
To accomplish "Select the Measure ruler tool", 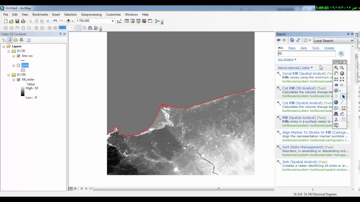I will (343, 108).
